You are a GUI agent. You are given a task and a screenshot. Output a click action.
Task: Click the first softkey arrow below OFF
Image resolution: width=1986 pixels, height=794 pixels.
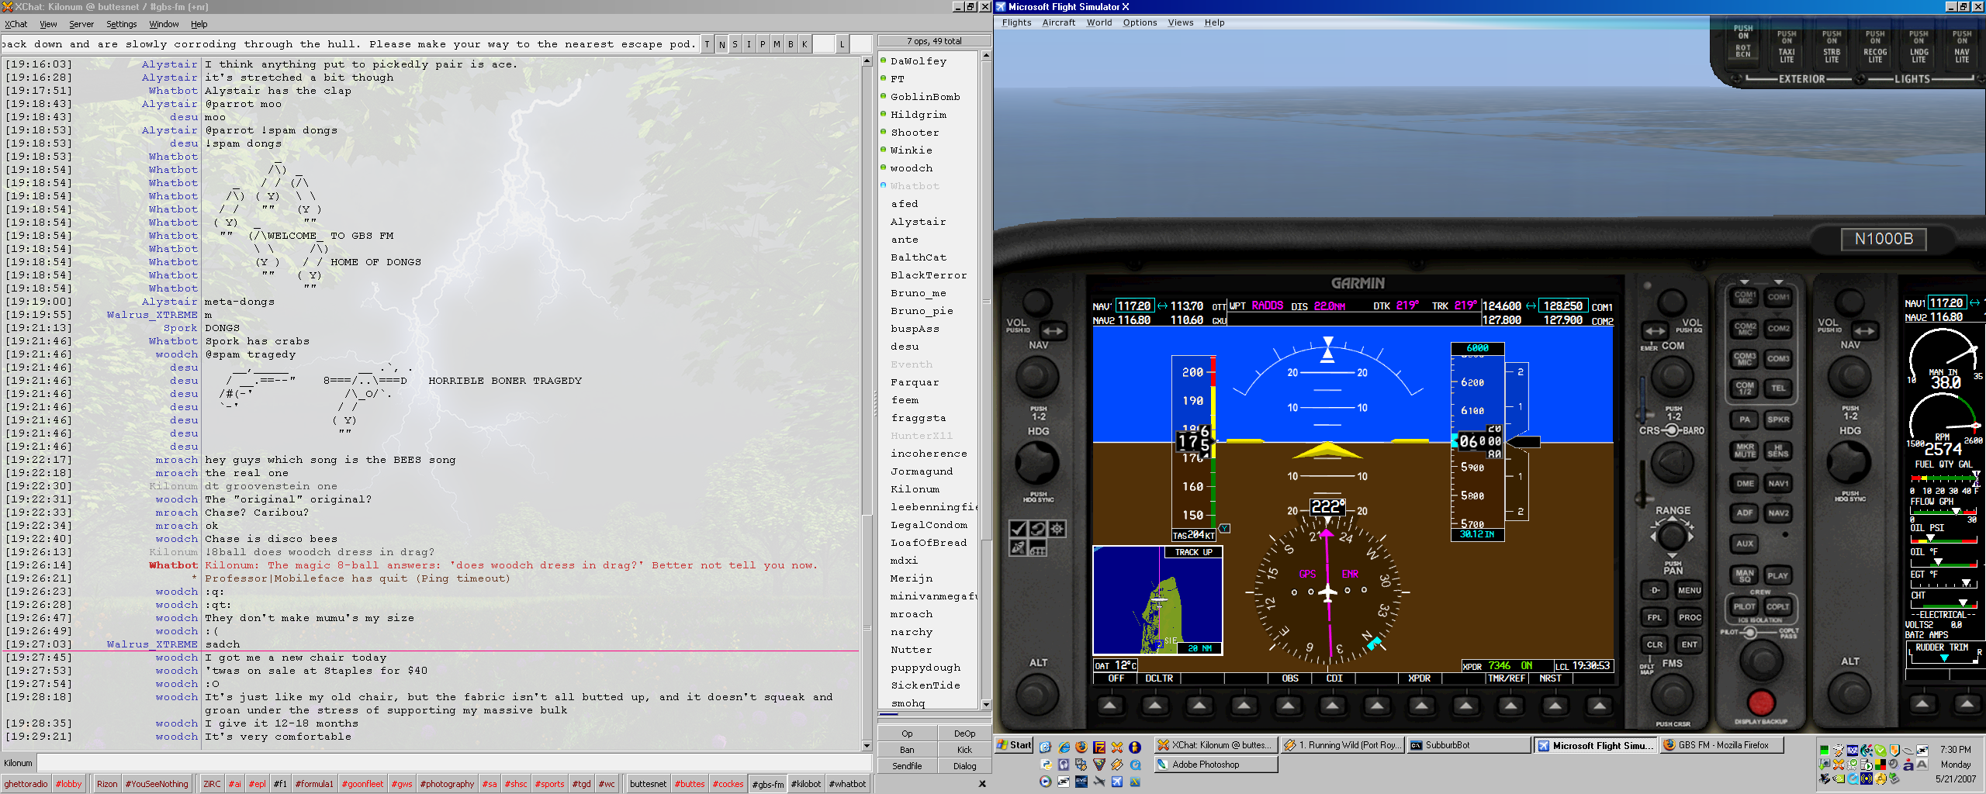[1109, 705]
